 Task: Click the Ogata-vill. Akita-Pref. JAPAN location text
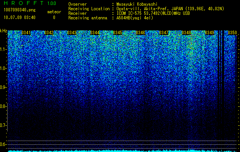(170, 9)
